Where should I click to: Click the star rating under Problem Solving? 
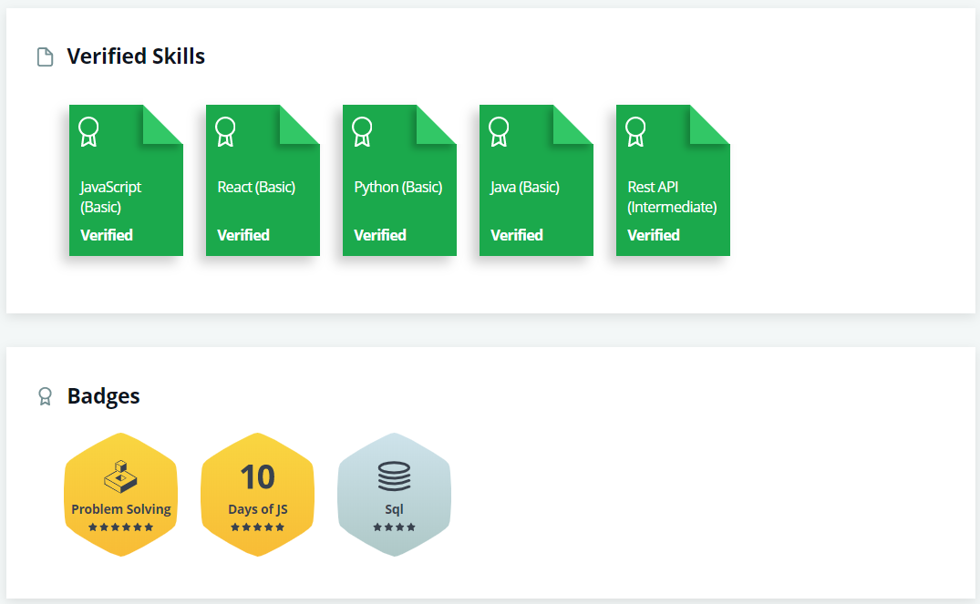coord(120,526)
